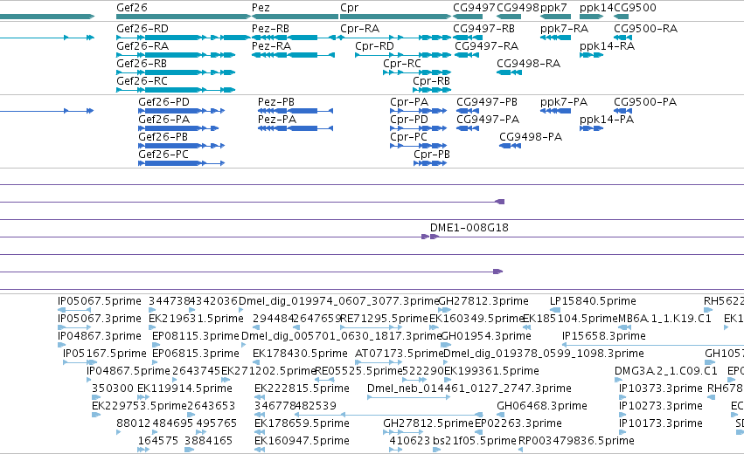Select EST label IP05067.3prime
Viewport: 744px width, 454px height.
[99, 319]
